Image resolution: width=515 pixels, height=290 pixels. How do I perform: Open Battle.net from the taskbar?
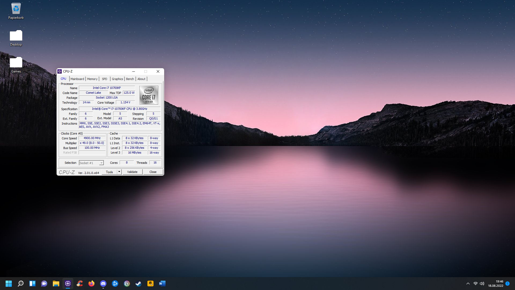tap(115, 284)
